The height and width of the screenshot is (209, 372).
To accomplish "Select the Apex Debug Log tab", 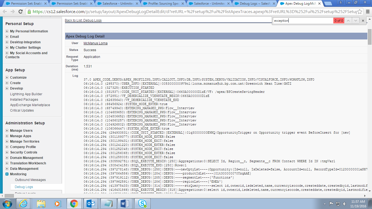I will pos(300,4).
